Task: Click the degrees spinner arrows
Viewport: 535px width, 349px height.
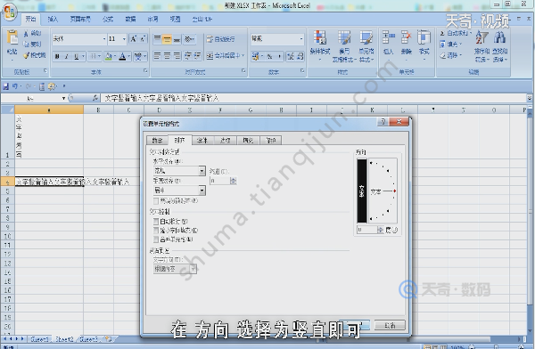Action: pos(381,230)
